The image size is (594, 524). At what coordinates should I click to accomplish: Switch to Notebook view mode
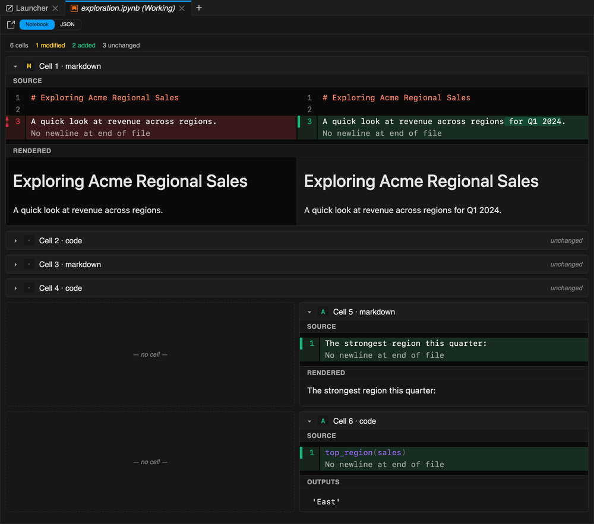point(37,24)
